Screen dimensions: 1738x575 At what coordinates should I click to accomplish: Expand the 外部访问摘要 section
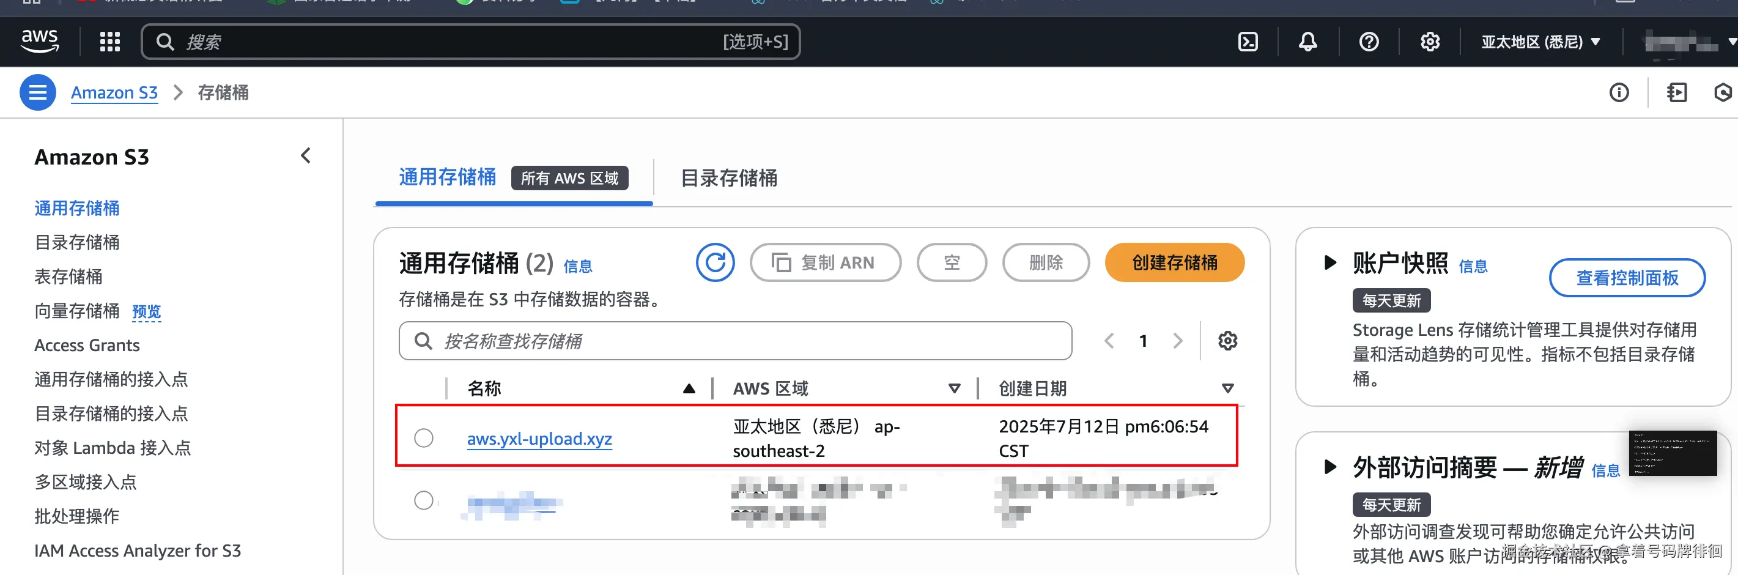1330,466
